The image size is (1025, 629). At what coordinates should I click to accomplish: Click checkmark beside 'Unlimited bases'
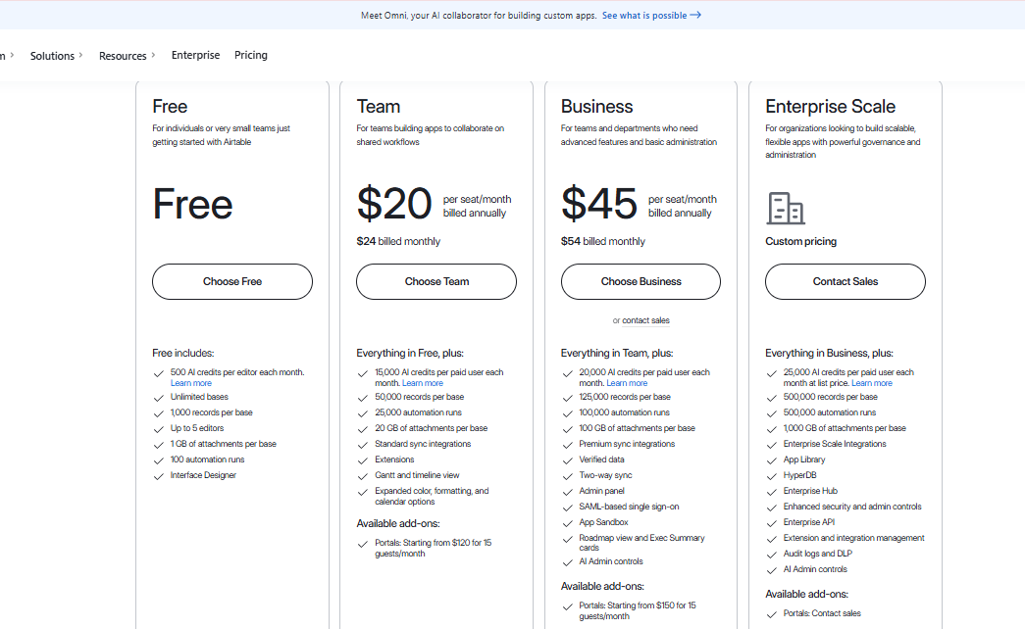pos(158,398)
